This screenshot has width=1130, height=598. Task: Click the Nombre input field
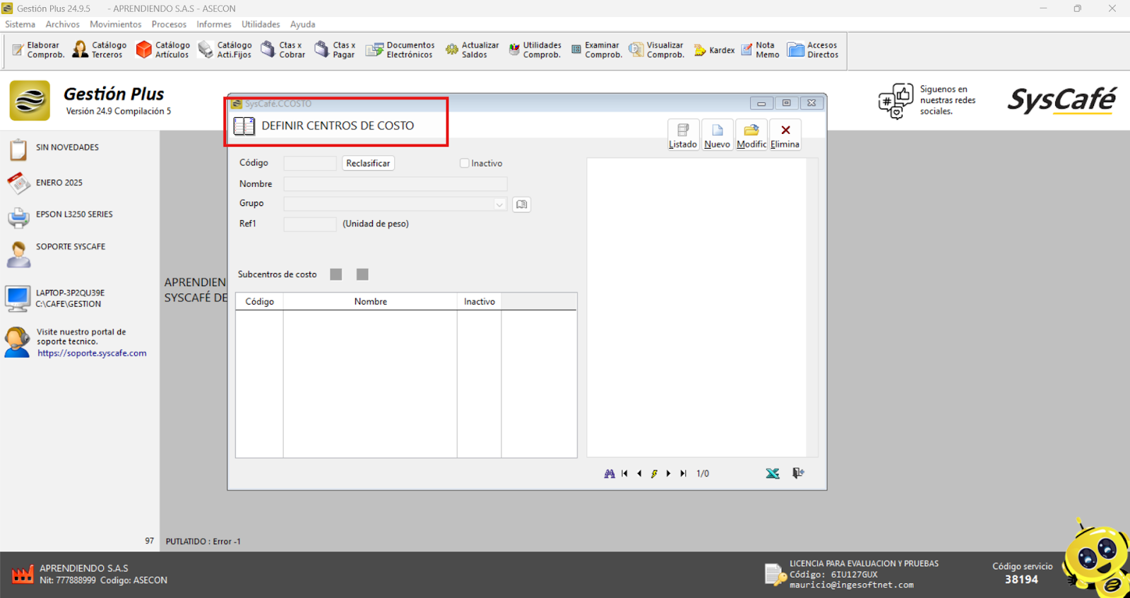(395, 184)
